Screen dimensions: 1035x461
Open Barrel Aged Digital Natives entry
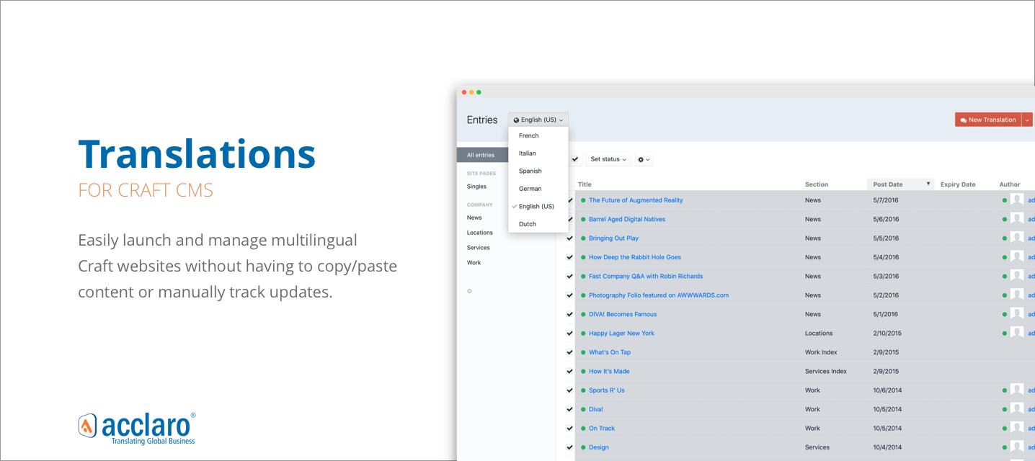pyautogui.click(x=627, y=219)
